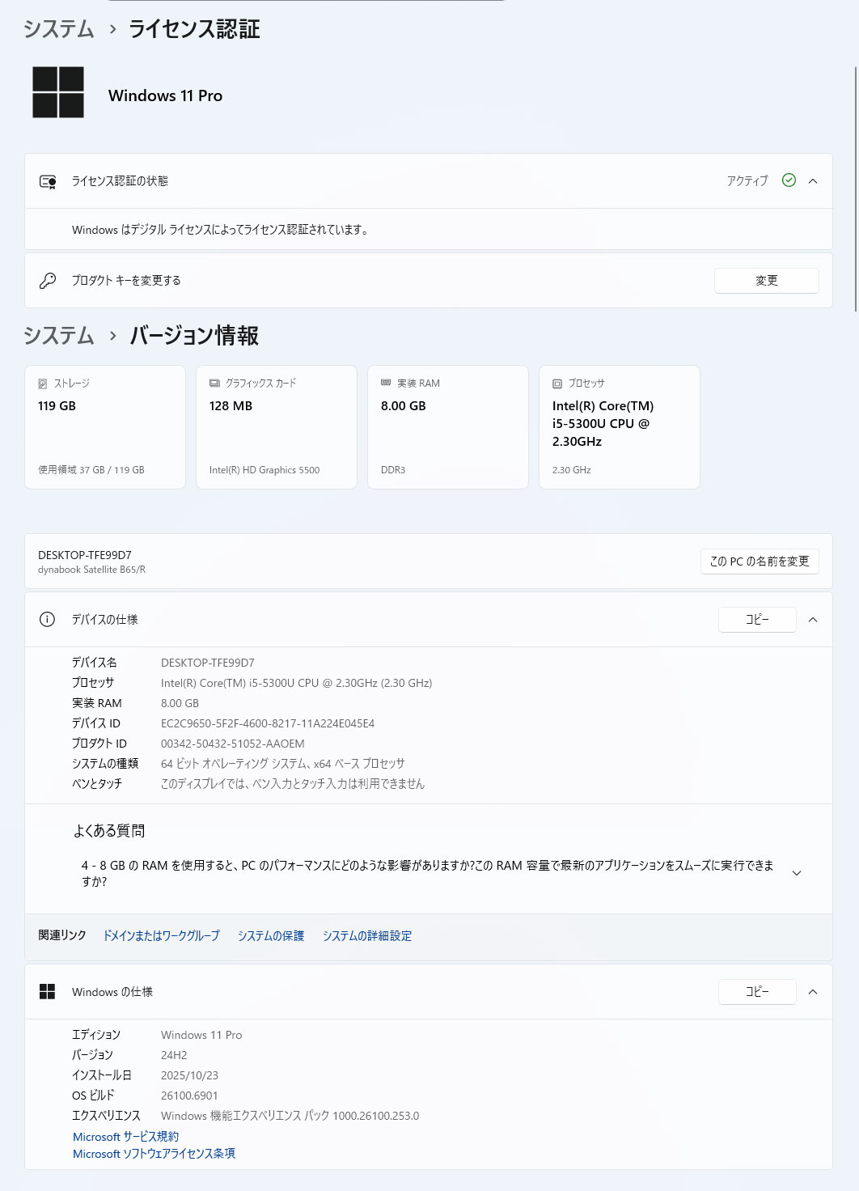This screenshot has height=1191, width=859.
Task: Open Microsoft software license terms link
Action: pos(154,1154)
